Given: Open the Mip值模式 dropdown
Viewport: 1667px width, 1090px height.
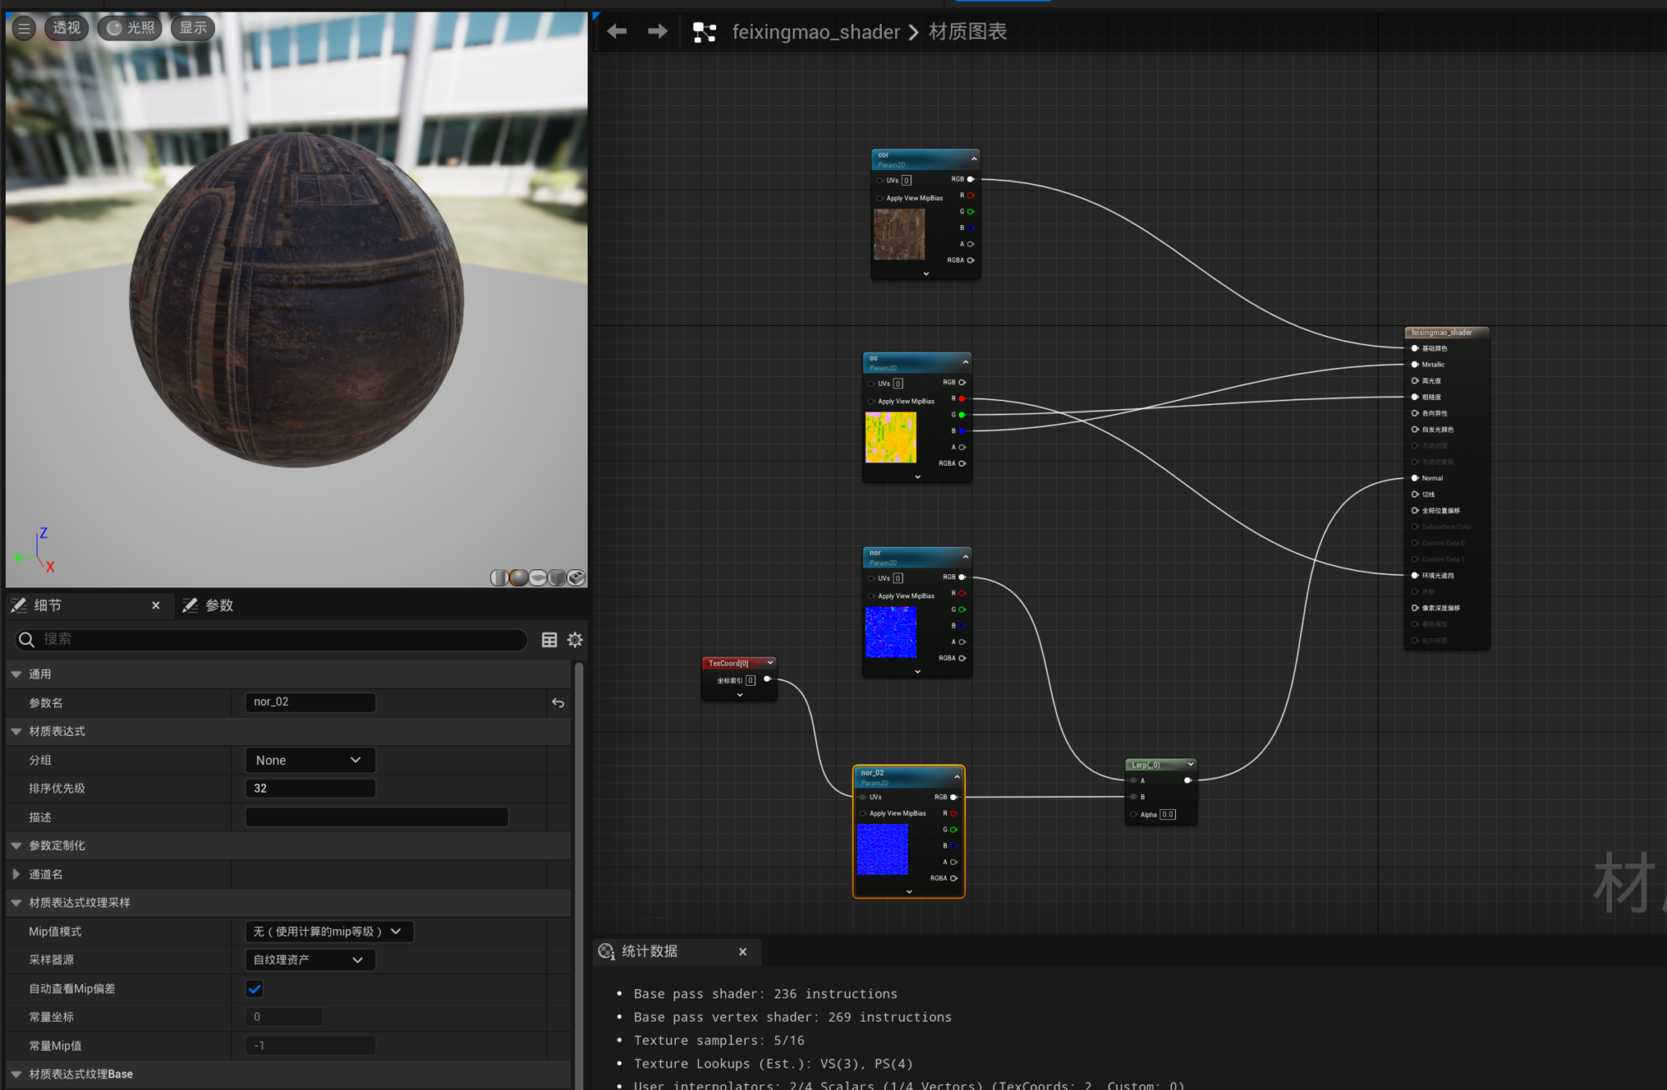Looking at the screenshot, I should pyautogui.click(x=328, y=932).
